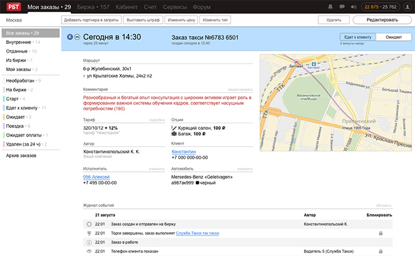Select Все заказы filter
The image size is (415, 256).
tap(30, 33)
